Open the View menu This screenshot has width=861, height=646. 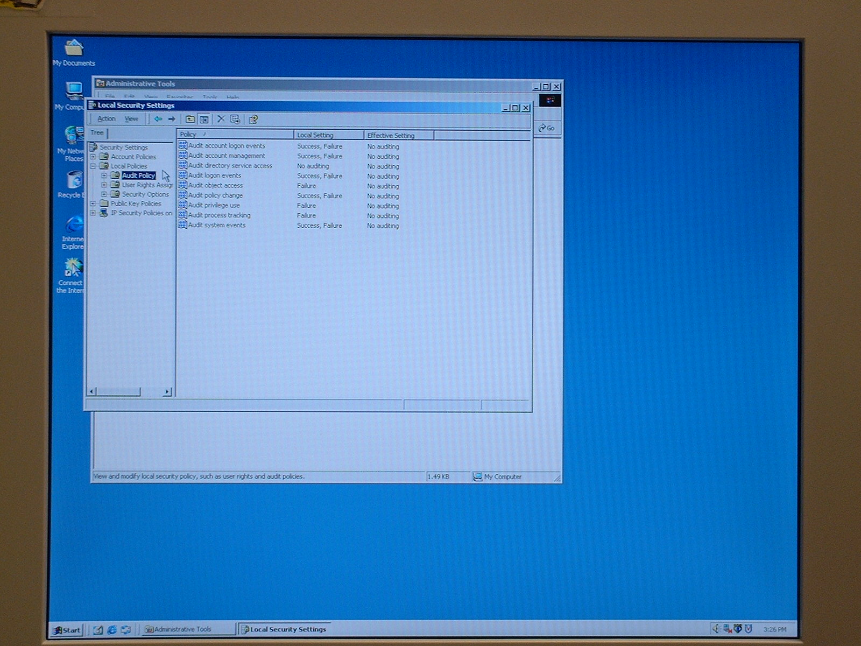click(131, 118)
